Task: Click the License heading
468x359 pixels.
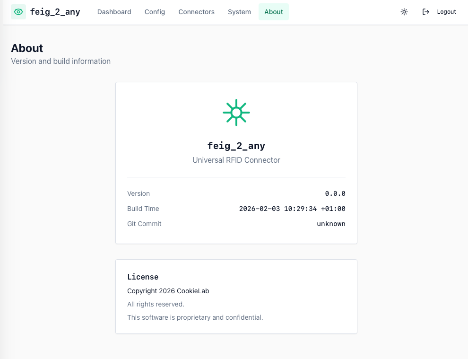Action: pos(143,277)
